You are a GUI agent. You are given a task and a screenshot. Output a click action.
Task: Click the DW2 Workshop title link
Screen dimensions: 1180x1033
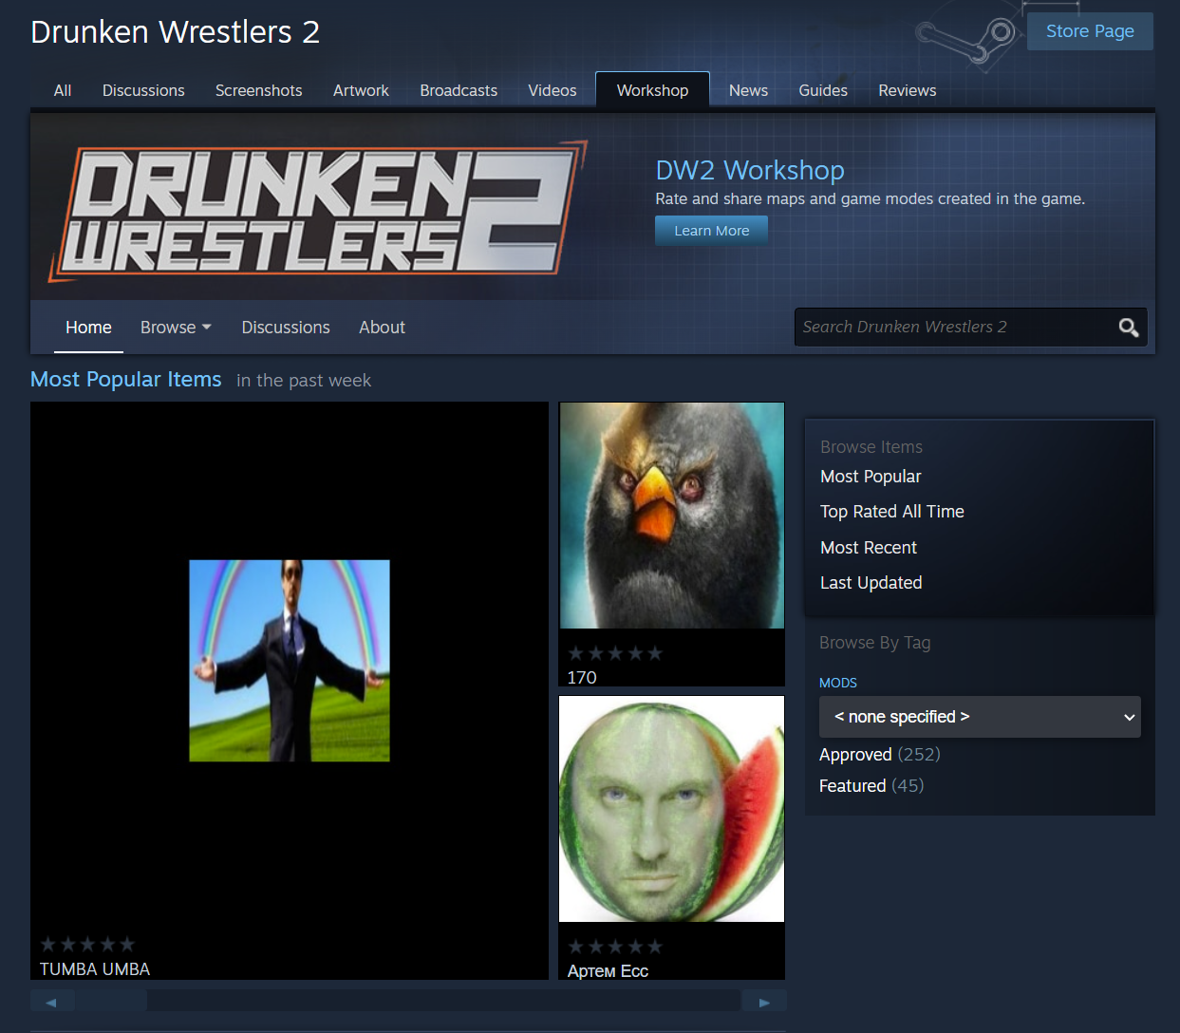click(750, 170)
